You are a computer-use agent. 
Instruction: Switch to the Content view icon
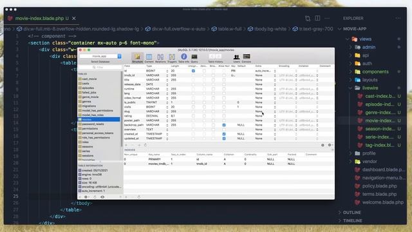pos(149,58)
